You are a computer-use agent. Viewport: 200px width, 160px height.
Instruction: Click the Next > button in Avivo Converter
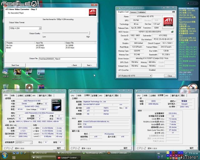(x=89, y=65)
